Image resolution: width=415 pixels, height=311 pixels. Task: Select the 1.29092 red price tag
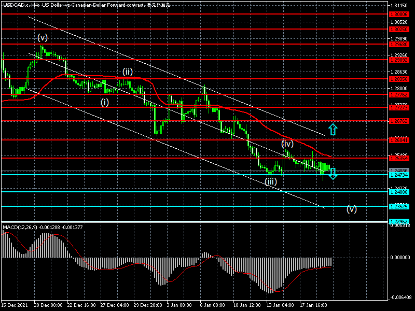(x=399, y=60)
